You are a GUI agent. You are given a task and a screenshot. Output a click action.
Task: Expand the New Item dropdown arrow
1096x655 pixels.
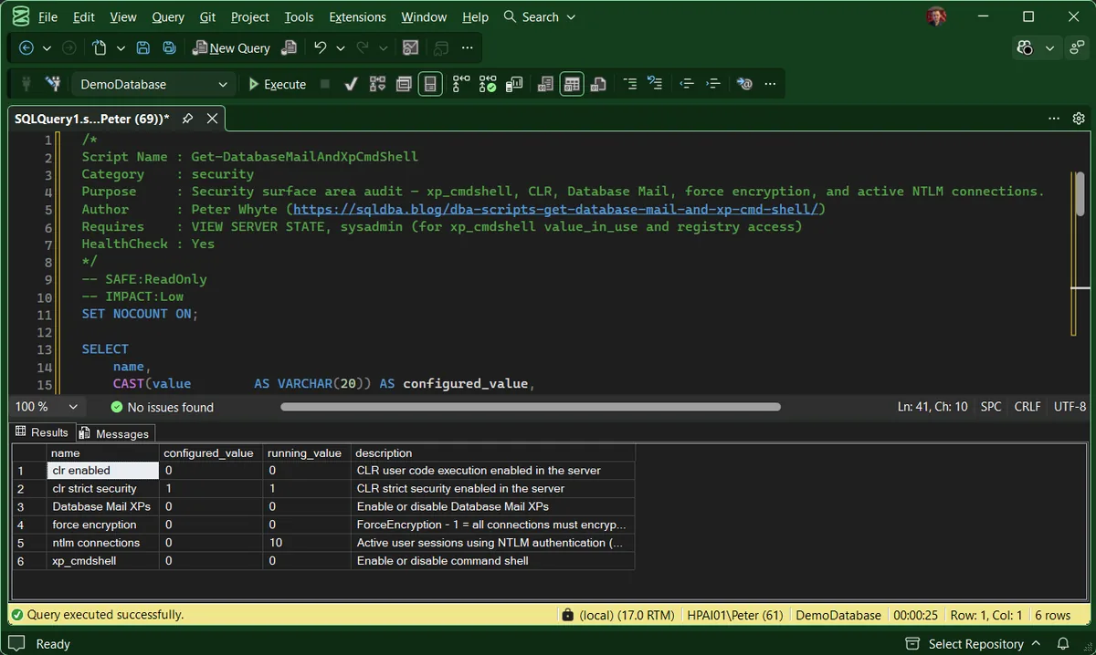pos(121,47)
